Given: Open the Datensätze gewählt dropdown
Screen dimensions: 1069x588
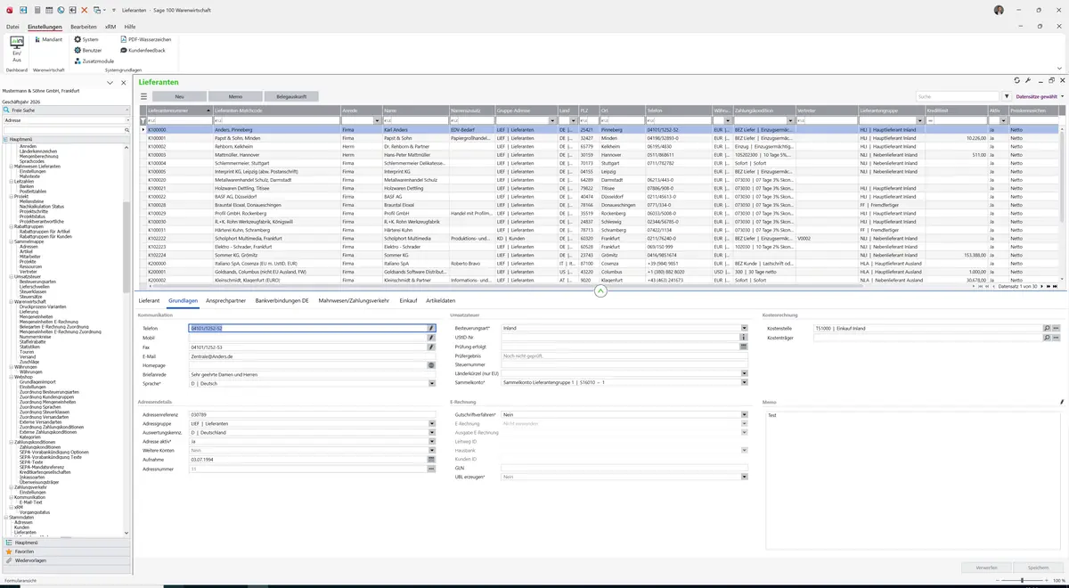Looking at the screenshot, I should coord(1039,96).
